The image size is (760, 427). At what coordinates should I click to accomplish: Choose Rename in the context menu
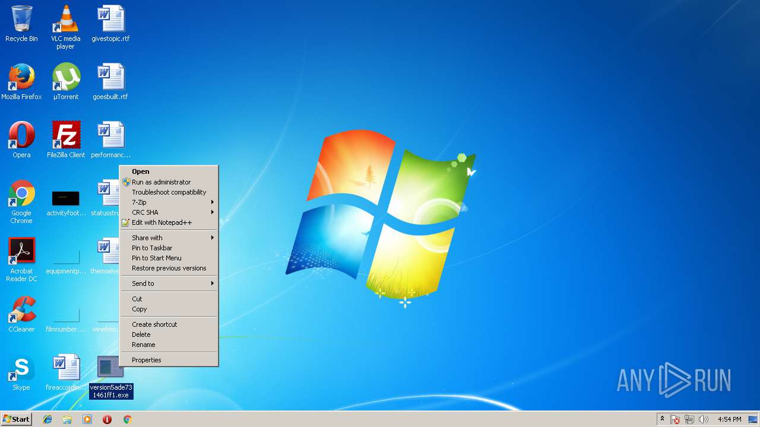click(169, 345)
